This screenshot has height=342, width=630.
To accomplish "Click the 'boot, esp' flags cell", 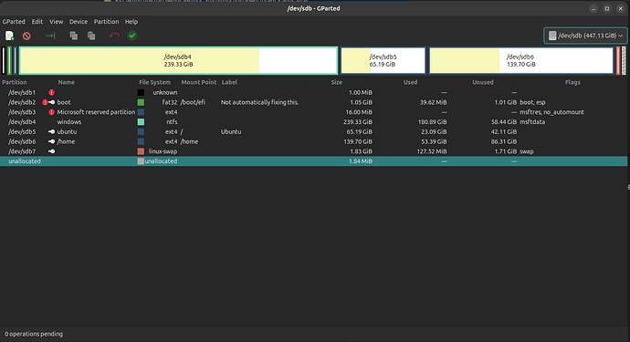I will coord(533,102).
